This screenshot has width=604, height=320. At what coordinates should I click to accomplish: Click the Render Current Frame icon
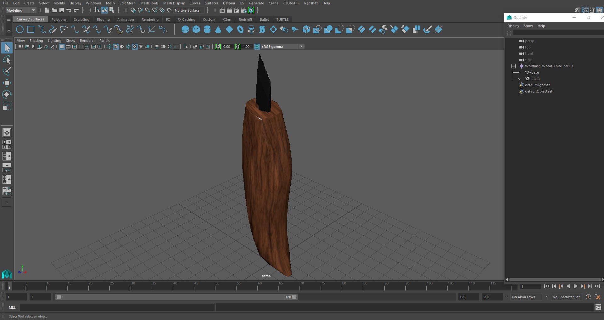click(229, 10)
